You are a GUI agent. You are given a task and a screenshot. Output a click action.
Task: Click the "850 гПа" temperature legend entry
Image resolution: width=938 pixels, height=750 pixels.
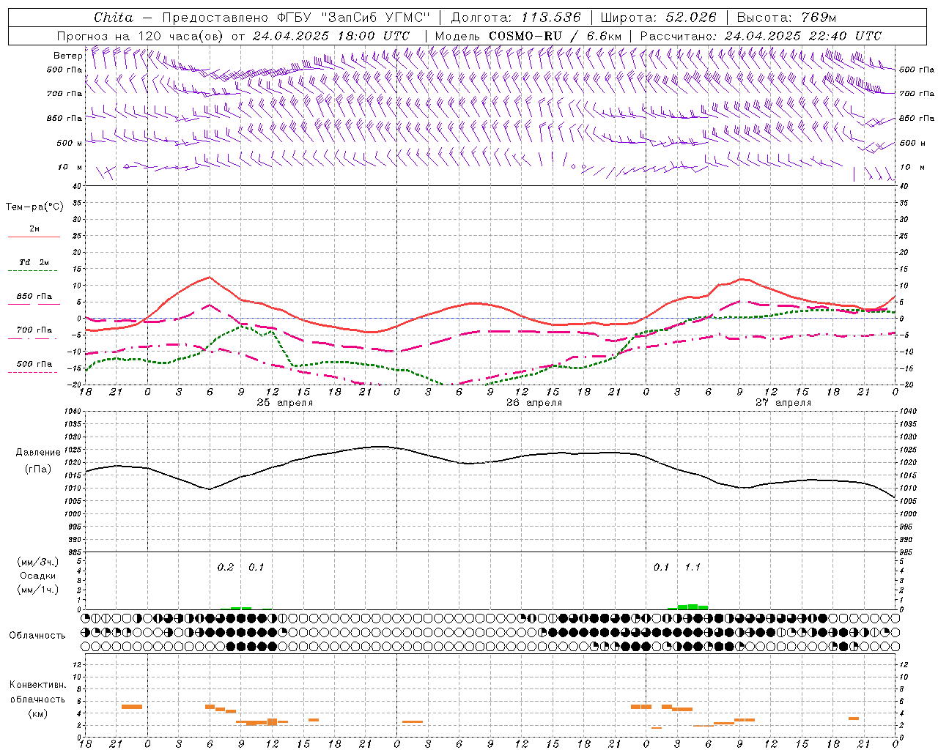point(34,297)
